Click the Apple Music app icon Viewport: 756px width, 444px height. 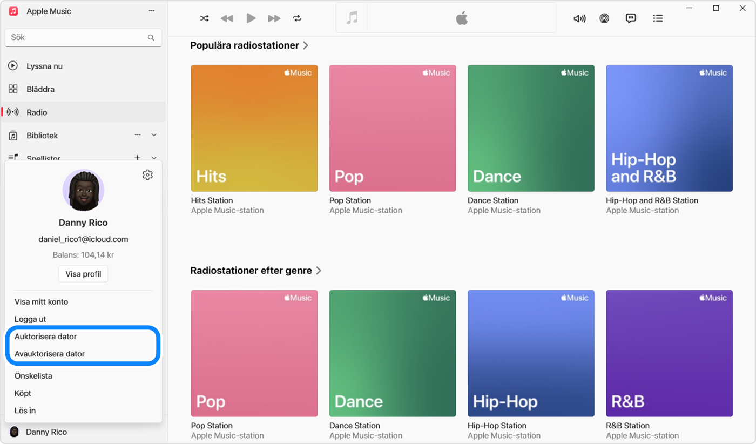point(13,11)
